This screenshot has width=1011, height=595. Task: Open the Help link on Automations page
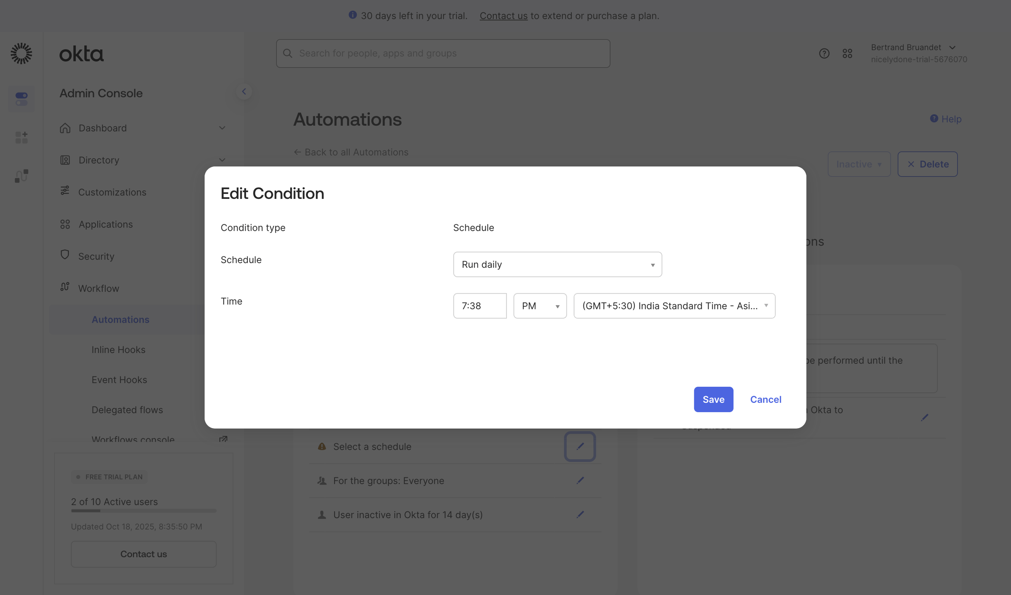tap(946, 119)
